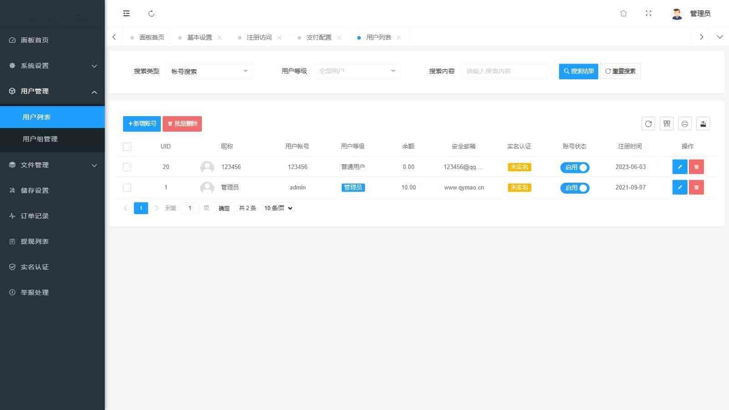The width and height of the screenshot is (729, 410).
Task: Edit the user 123456 with the pencil icon
Action: 679,167
